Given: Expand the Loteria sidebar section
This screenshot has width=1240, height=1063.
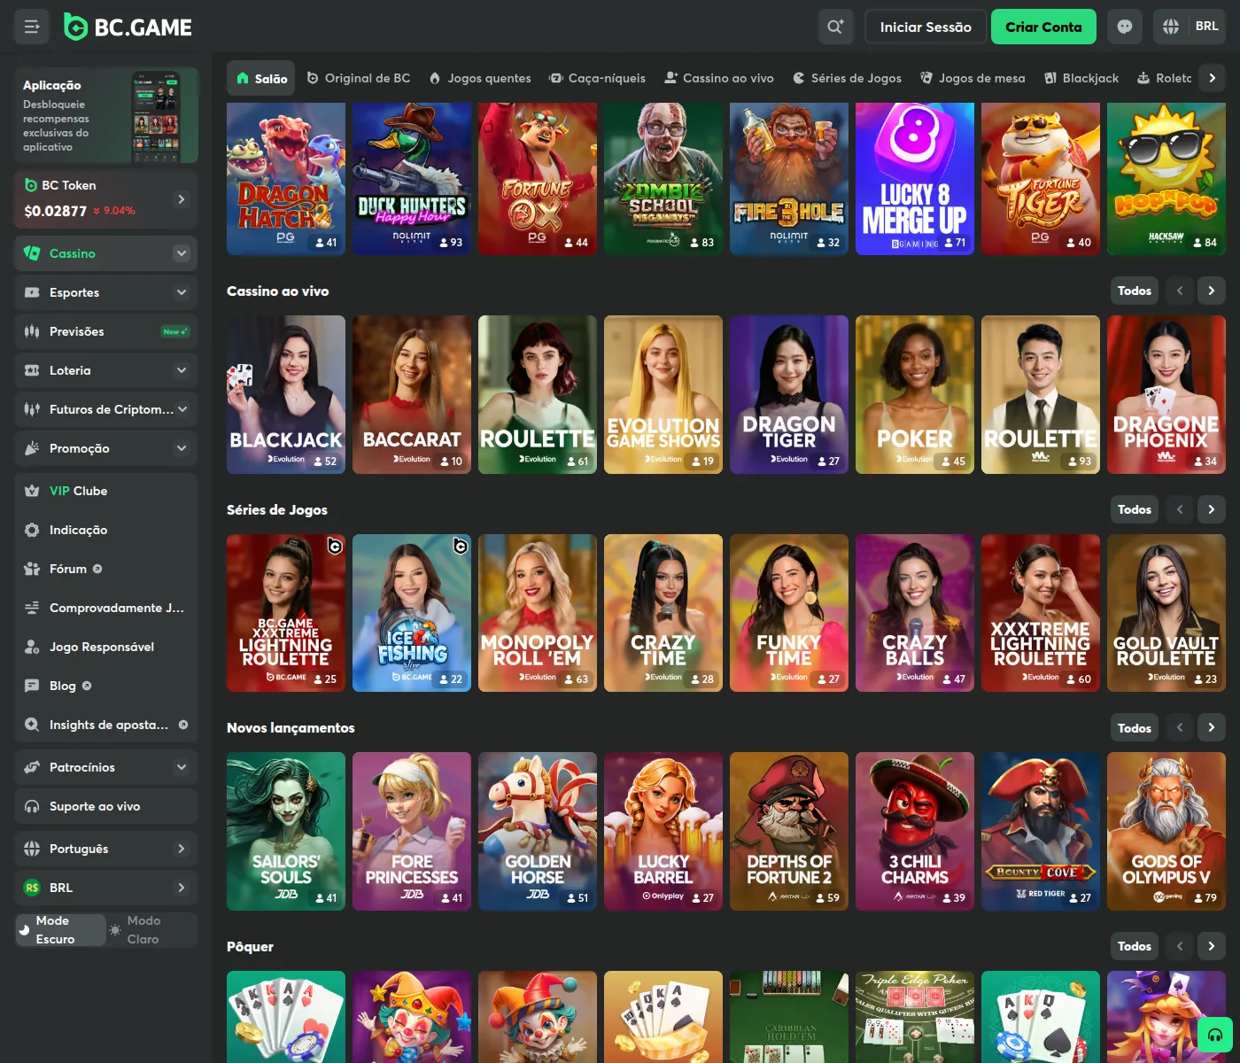Looking at the screenshot, I should tap(182, 370).
